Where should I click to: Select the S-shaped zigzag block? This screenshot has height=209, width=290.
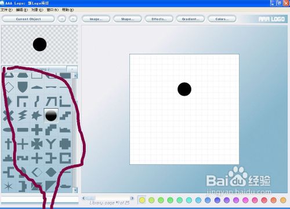pyautogui.click(x=23, y=158)
